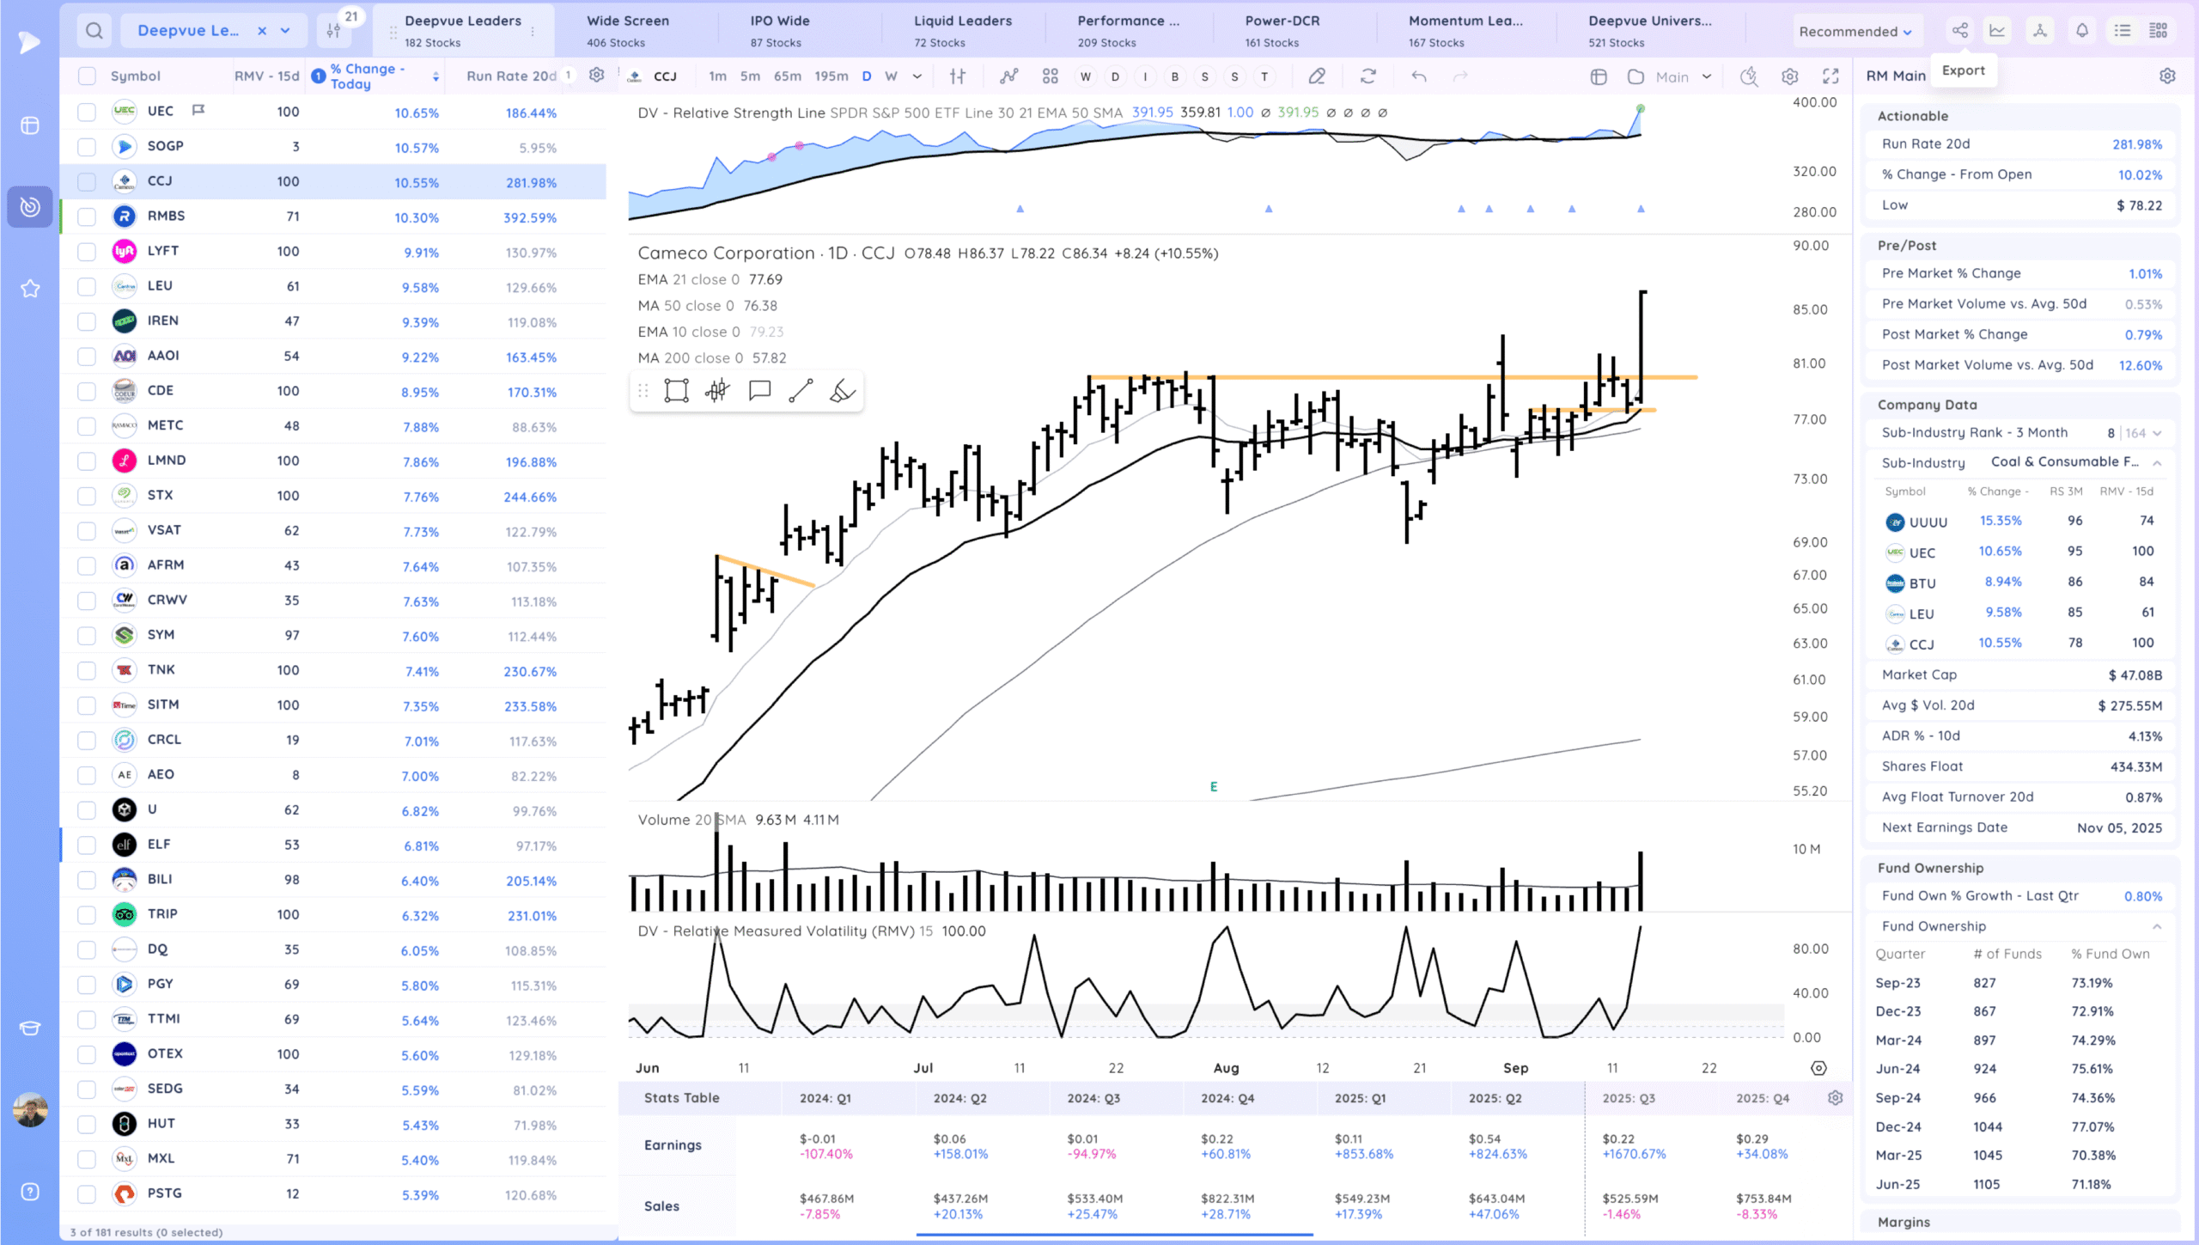This screenshot has height=1245, width=2199.
Task: Check the box for CRWV row
Action: [87, 601]
